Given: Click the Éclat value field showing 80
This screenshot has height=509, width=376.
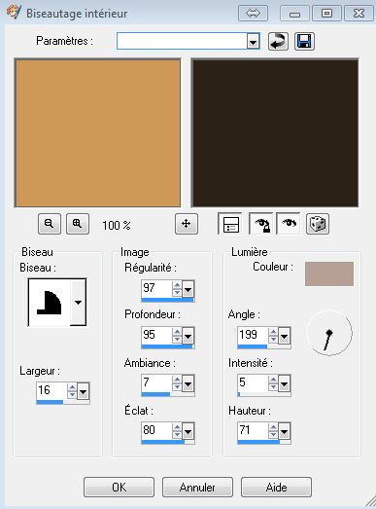Looking at the screenshot, I should click(x=156, y=431).
